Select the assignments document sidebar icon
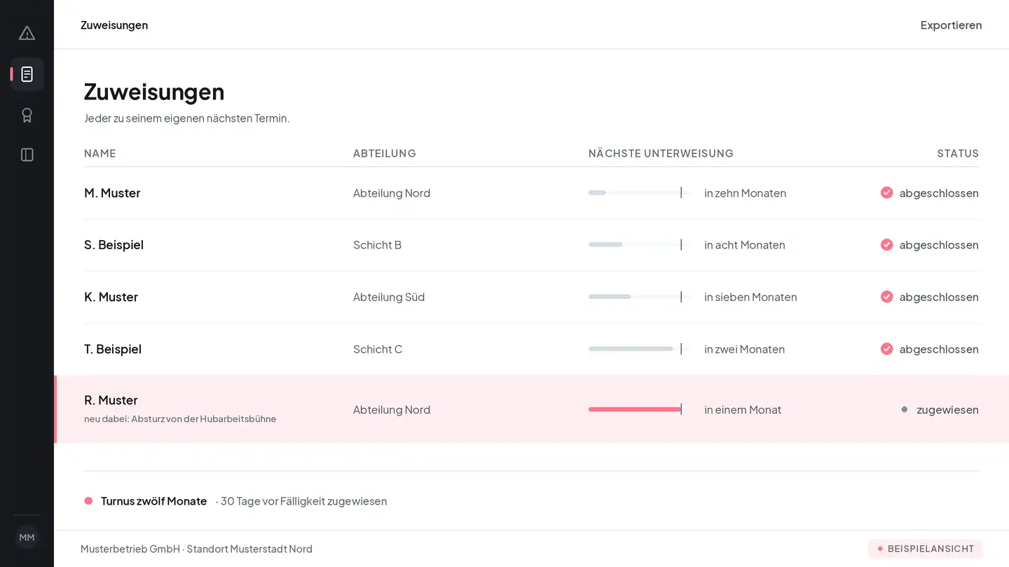This screenshot has height=567, width=1009. click(x=27, y=74)
